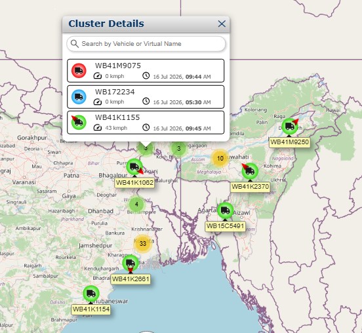The image size is (362, 333).
Task: Click the speedometer icon in the WB41M9075 row
Action: pyautogui.click(x=98, y=76)
